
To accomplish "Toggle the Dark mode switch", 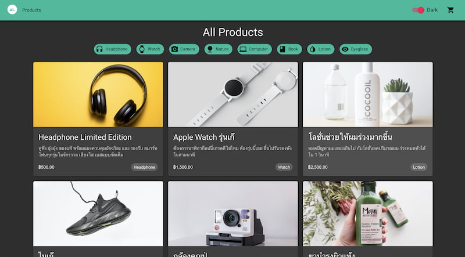I will (418, 10).
